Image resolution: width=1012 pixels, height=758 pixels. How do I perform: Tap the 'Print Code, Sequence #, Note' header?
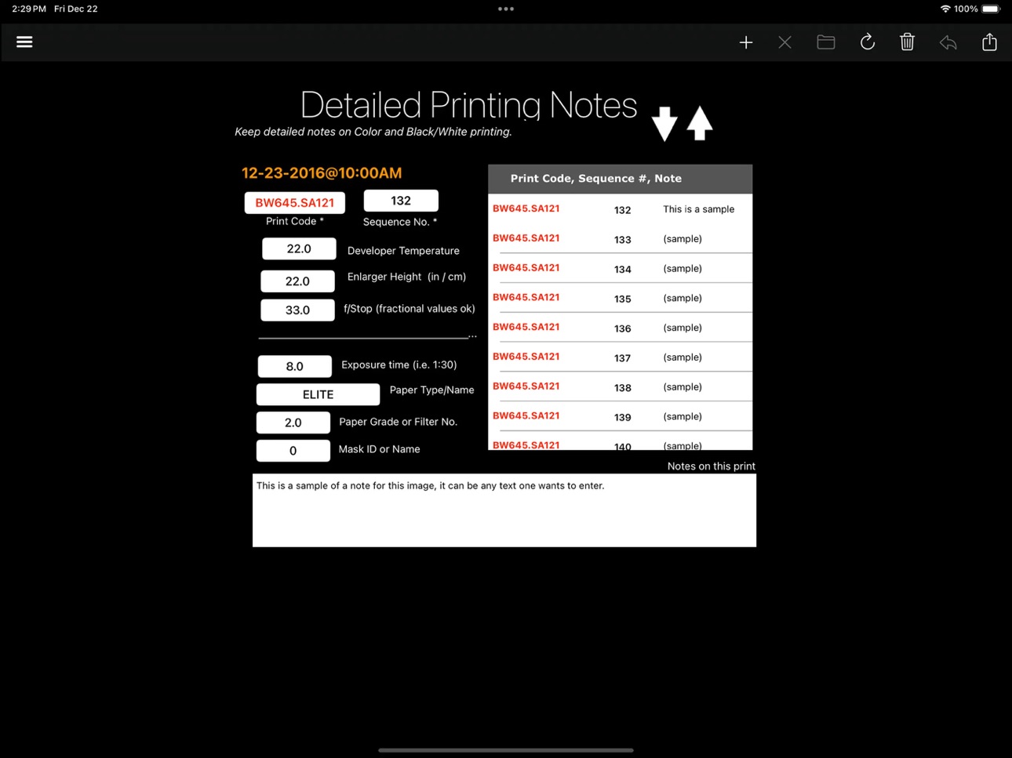click(x=621, y=179)
